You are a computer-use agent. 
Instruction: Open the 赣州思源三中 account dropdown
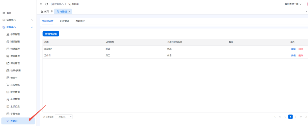293,4
